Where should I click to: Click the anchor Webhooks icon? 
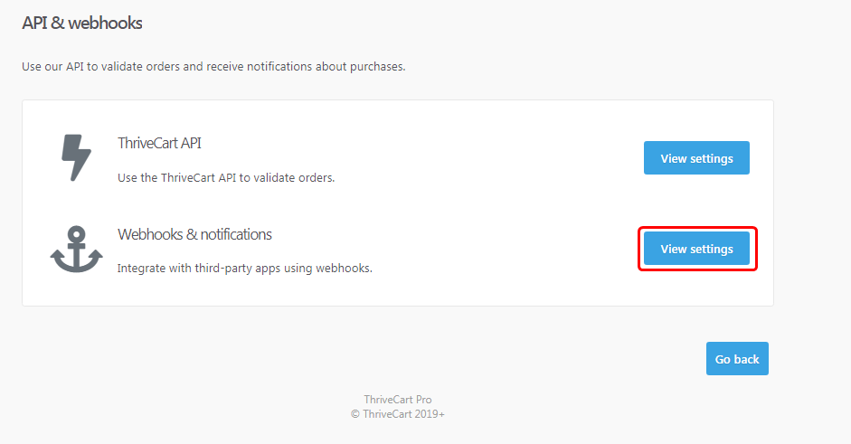pos(77,250)
